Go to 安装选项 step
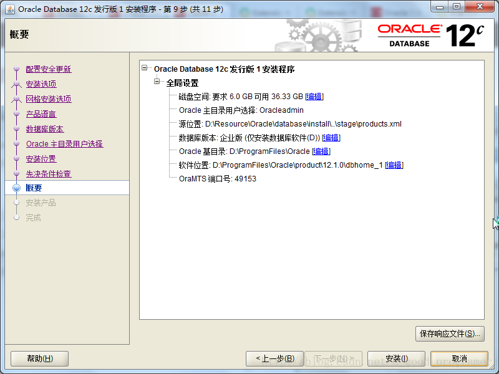 [41, 84]
